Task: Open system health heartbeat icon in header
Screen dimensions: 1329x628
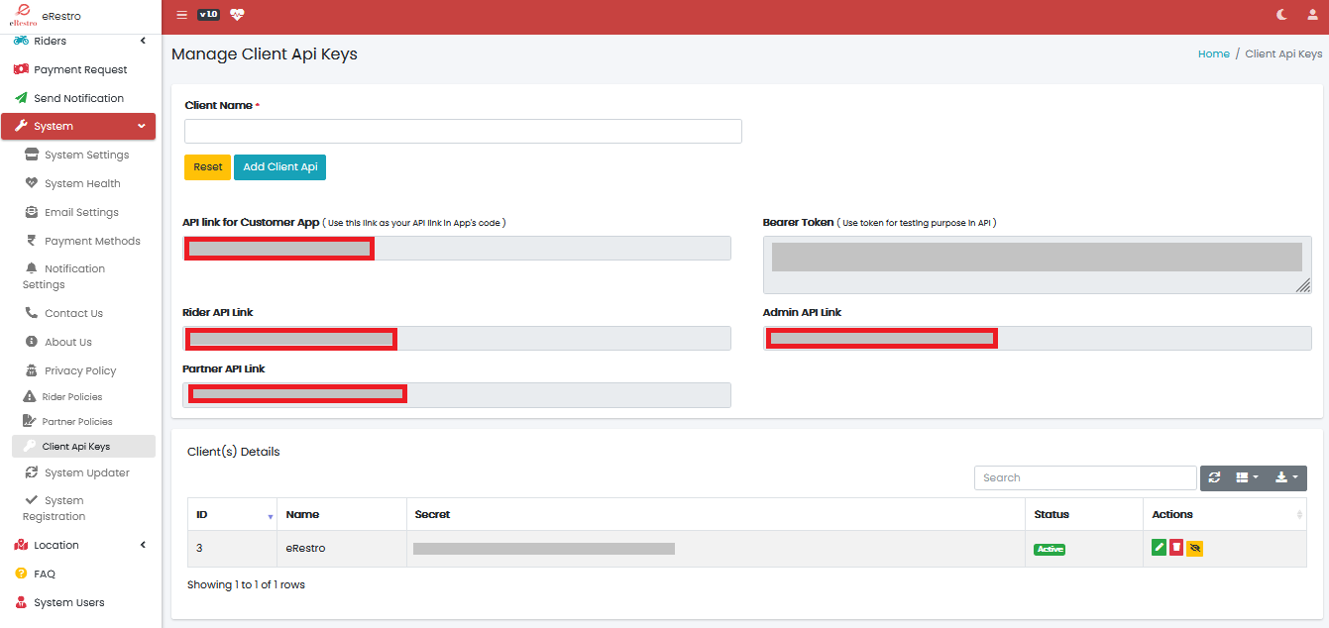Action: 236,15
